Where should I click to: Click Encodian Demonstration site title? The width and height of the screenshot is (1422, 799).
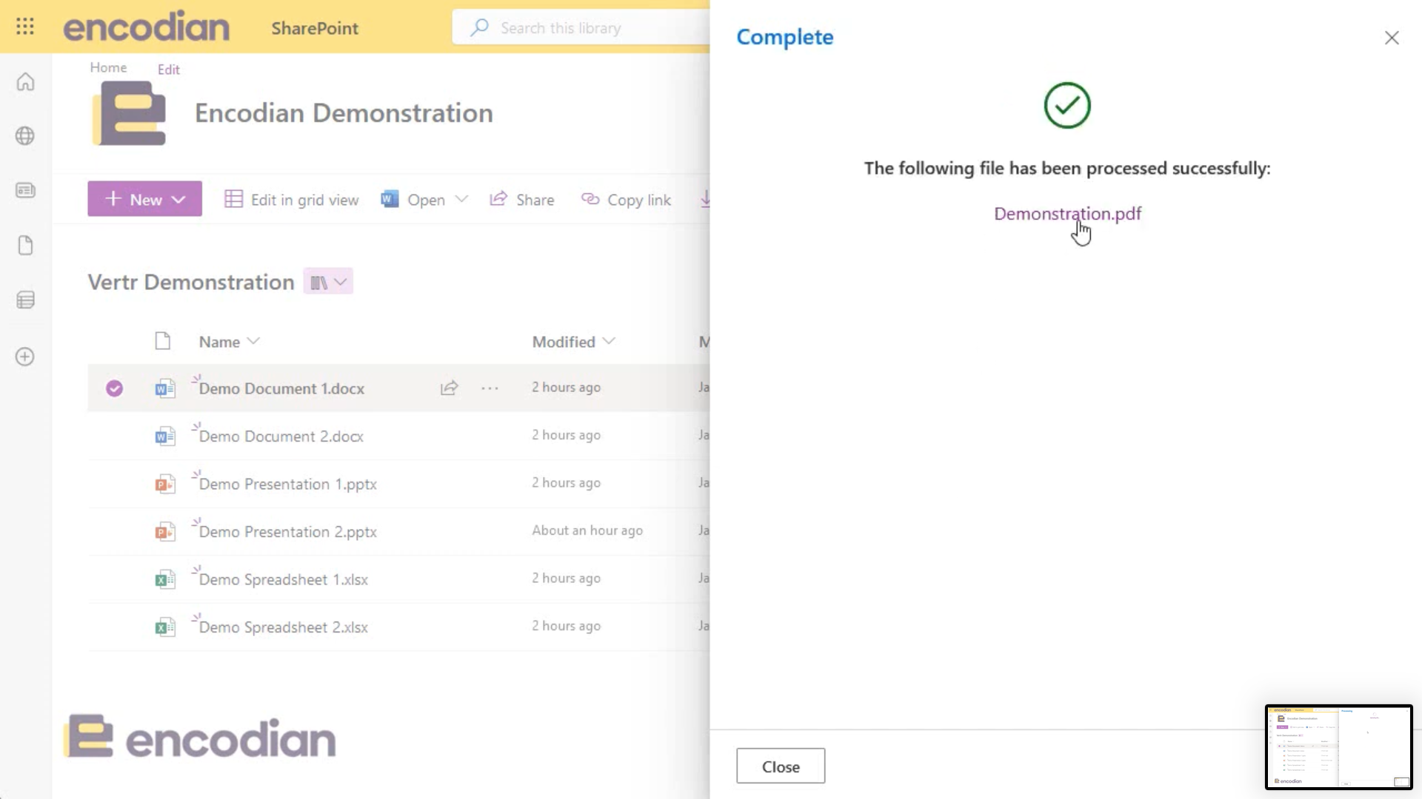(344, 113)
